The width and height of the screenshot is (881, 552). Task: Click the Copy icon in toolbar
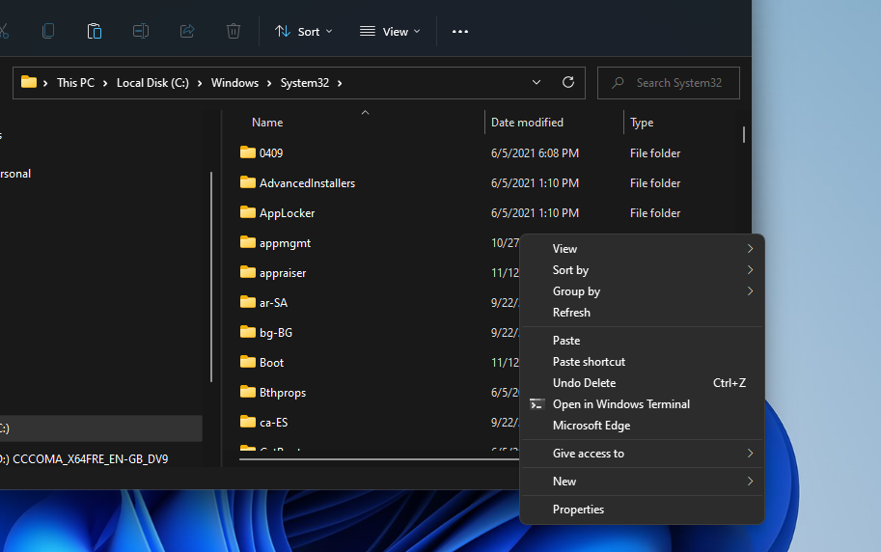tap(48, 31)
